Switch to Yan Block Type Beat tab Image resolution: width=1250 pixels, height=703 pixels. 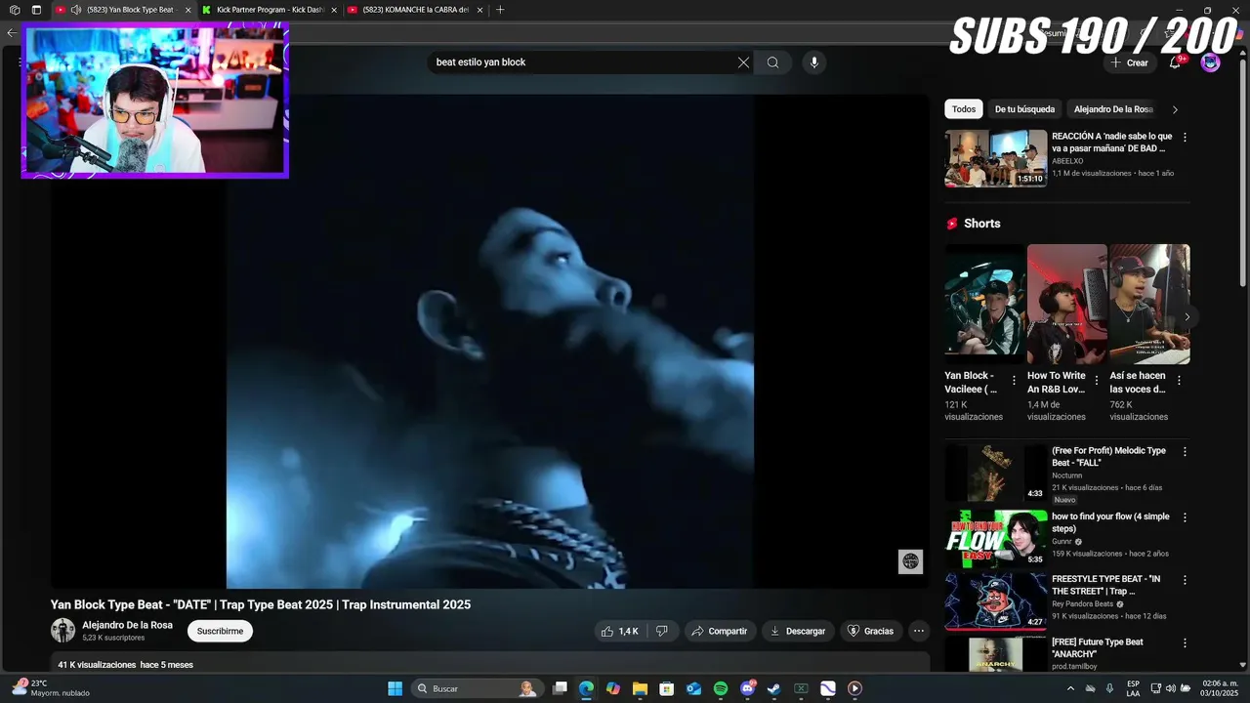tap(122, 10)
